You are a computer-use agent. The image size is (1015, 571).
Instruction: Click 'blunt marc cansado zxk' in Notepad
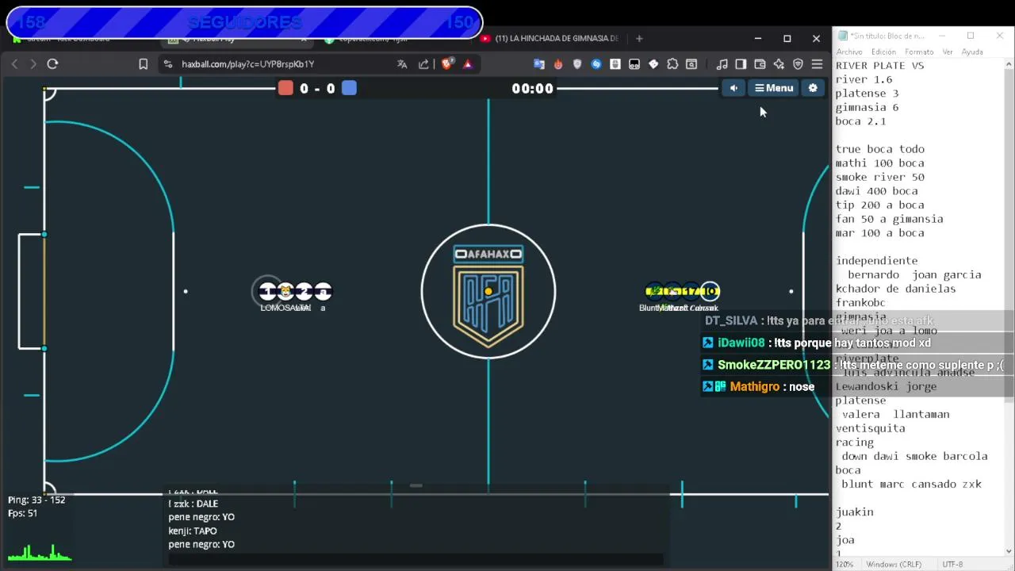pyautogui.click(x=911, y=484)
